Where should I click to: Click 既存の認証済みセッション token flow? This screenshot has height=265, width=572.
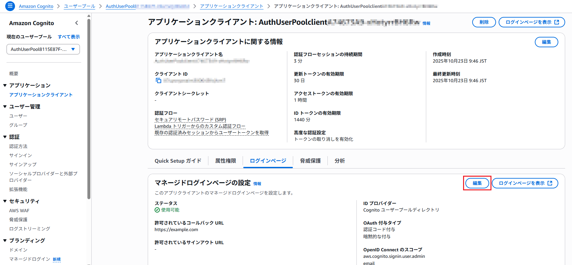(x=212, y=133)
